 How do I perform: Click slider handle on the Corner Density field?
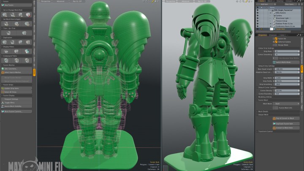(299, 90)
